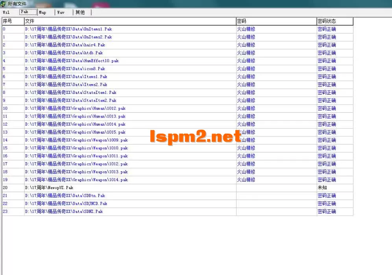Click sequence number 10
Viewport: 392px width, 275px height.
click(x=5, y=108)
